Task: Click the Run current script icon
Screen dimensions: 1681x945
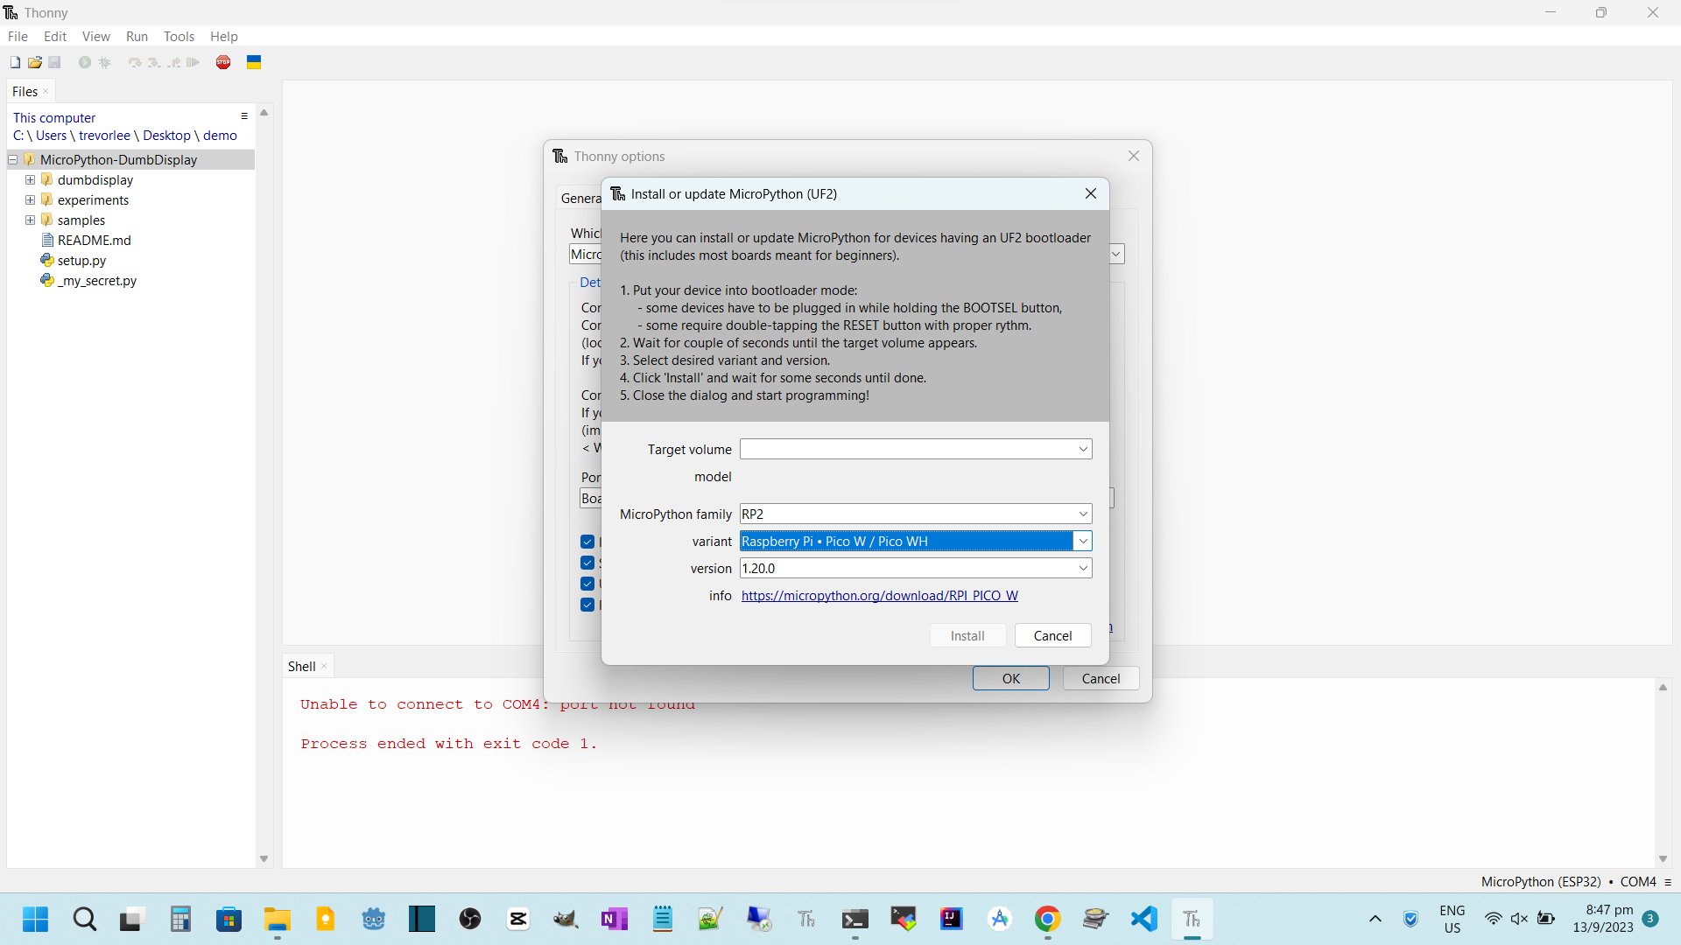Action: (x=85, y=62)
